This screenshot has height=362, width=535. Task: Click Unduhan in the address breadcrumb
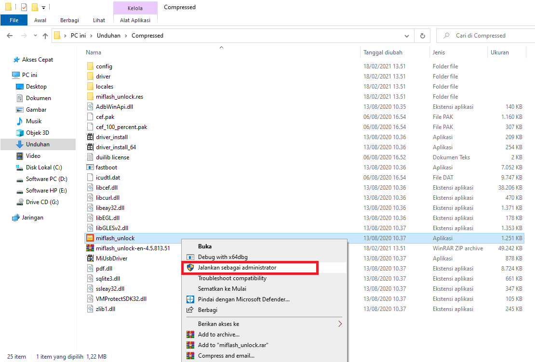pyautogui.click(x=108, y=36)
